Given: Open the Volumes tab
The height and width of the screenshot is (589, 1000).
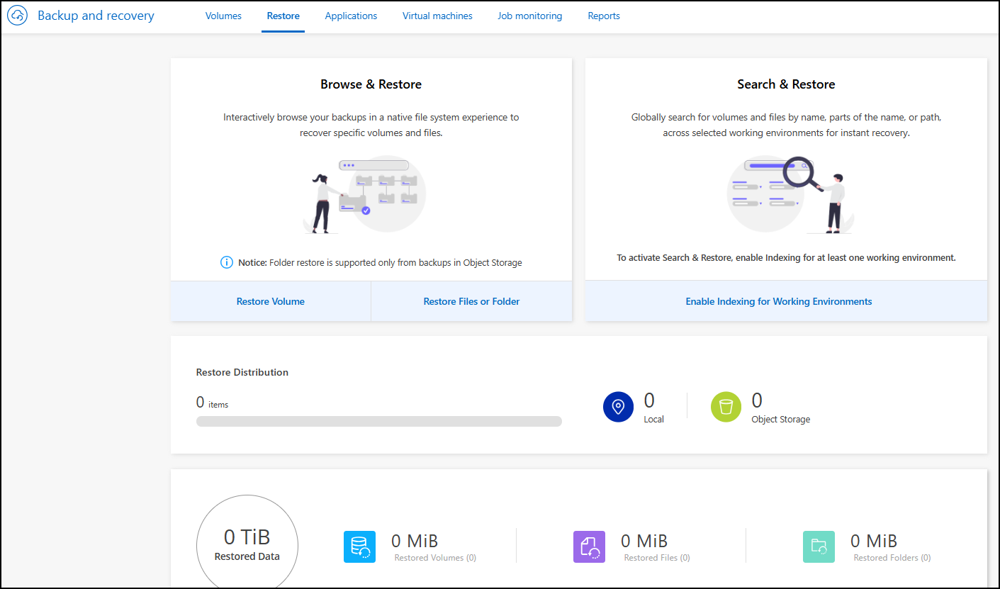Looking at the screenshot, I should click(223, 16).
